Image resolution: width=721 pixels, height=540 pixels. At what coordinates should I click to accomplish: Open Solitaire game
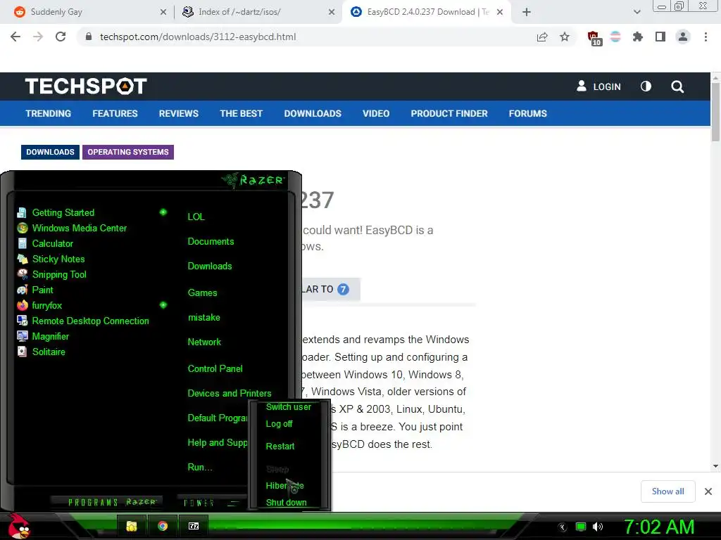point(40,352)
